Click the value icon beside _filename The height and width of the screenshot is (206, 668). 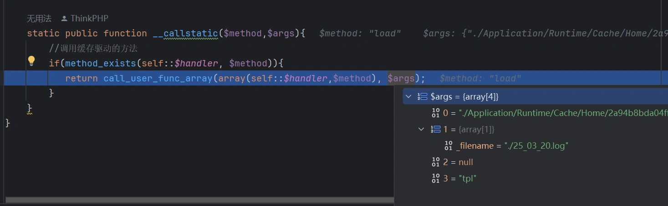point(449,146)
